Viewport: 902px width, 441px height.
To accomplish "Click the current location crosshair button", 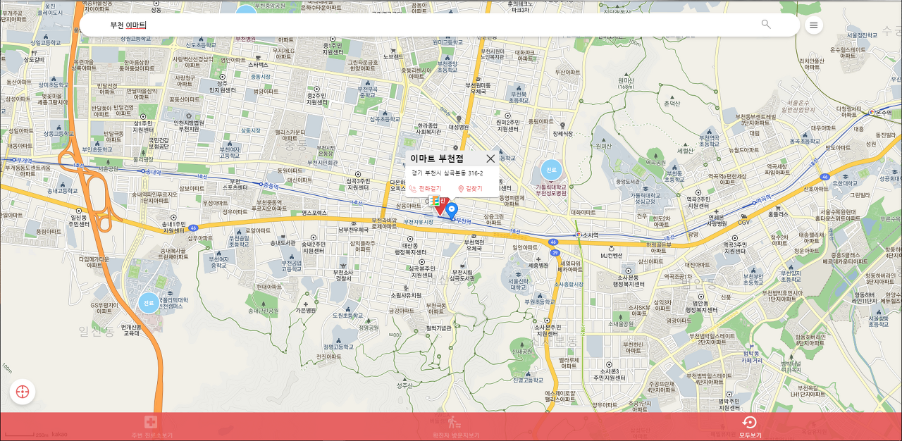I will [x=23, y=392].
